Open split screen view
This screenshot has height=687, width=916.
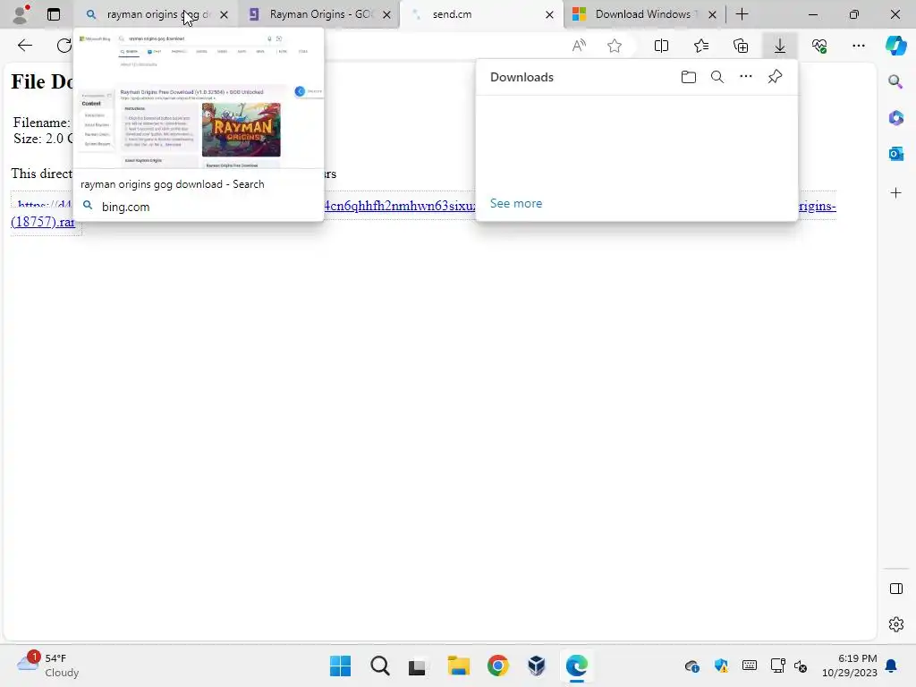[661, 46]
